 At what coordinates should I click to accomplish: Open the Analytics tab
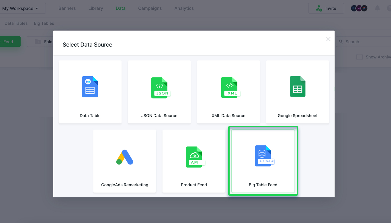coord(184,8)
